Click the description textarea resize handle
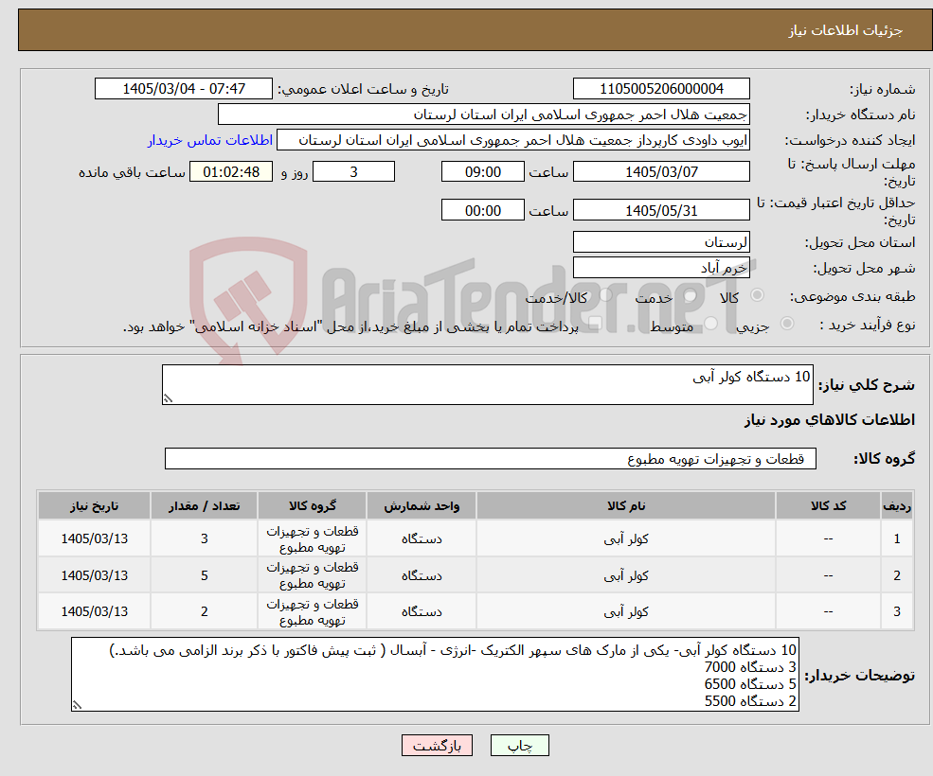The width and height of the screenshot is (933, 776). tap(168, 399)
